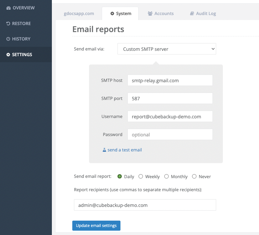Click the Restore arrow icon in sidebar
Image resolution: width=259 pixels, height=235 pixels.
pos(8,23)
